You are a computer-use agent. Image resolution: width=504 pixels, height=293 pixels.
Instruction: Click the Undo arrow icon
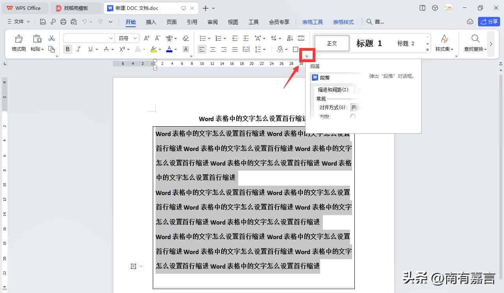click(x=85, y=22)
